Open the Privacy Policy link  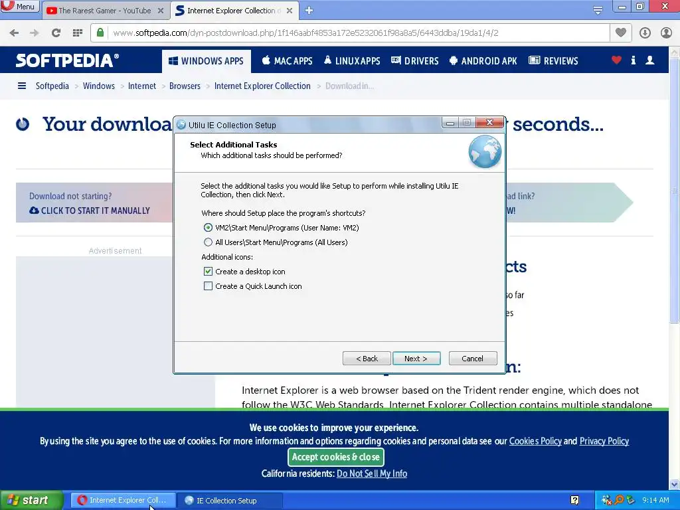point(604,441)
